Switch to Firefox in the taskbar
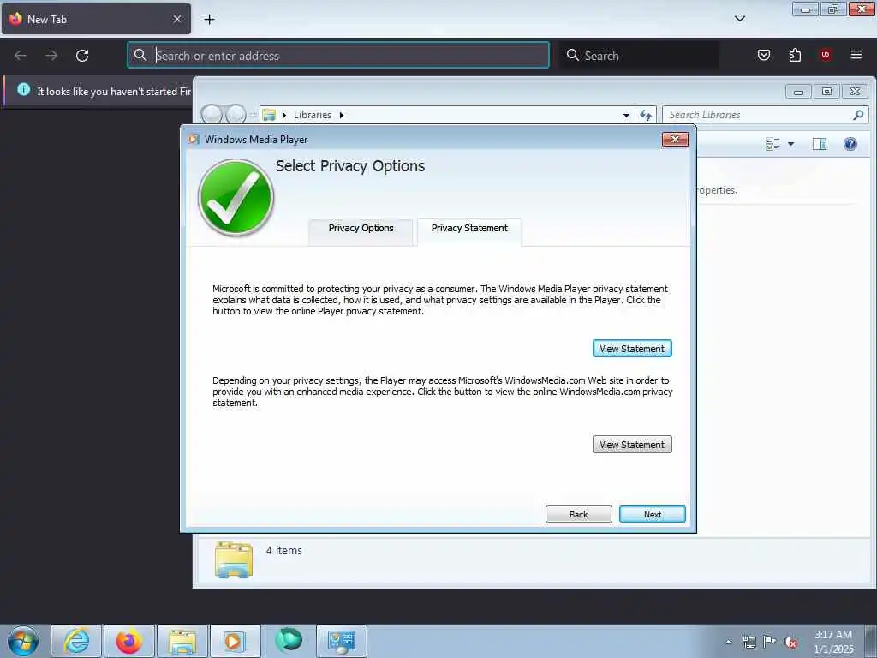The width and height of the screenshot is (877, 658). click(129, 641)
